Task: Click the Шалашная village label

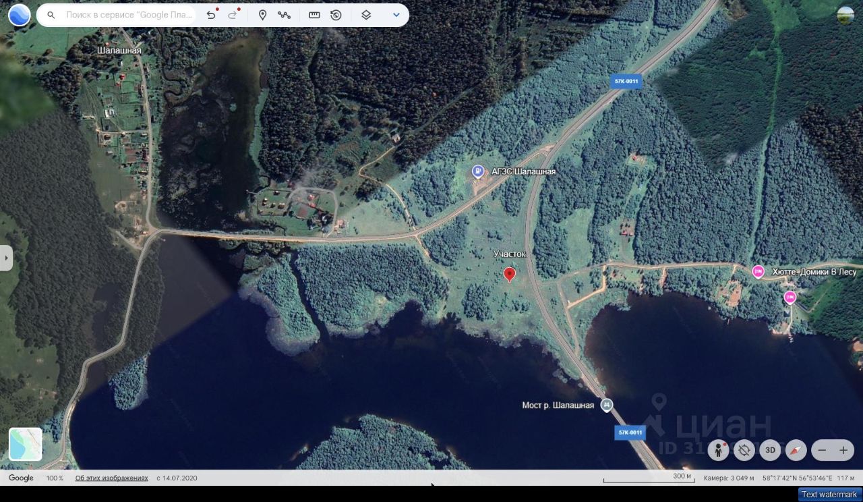Action: tap(119, 51)
